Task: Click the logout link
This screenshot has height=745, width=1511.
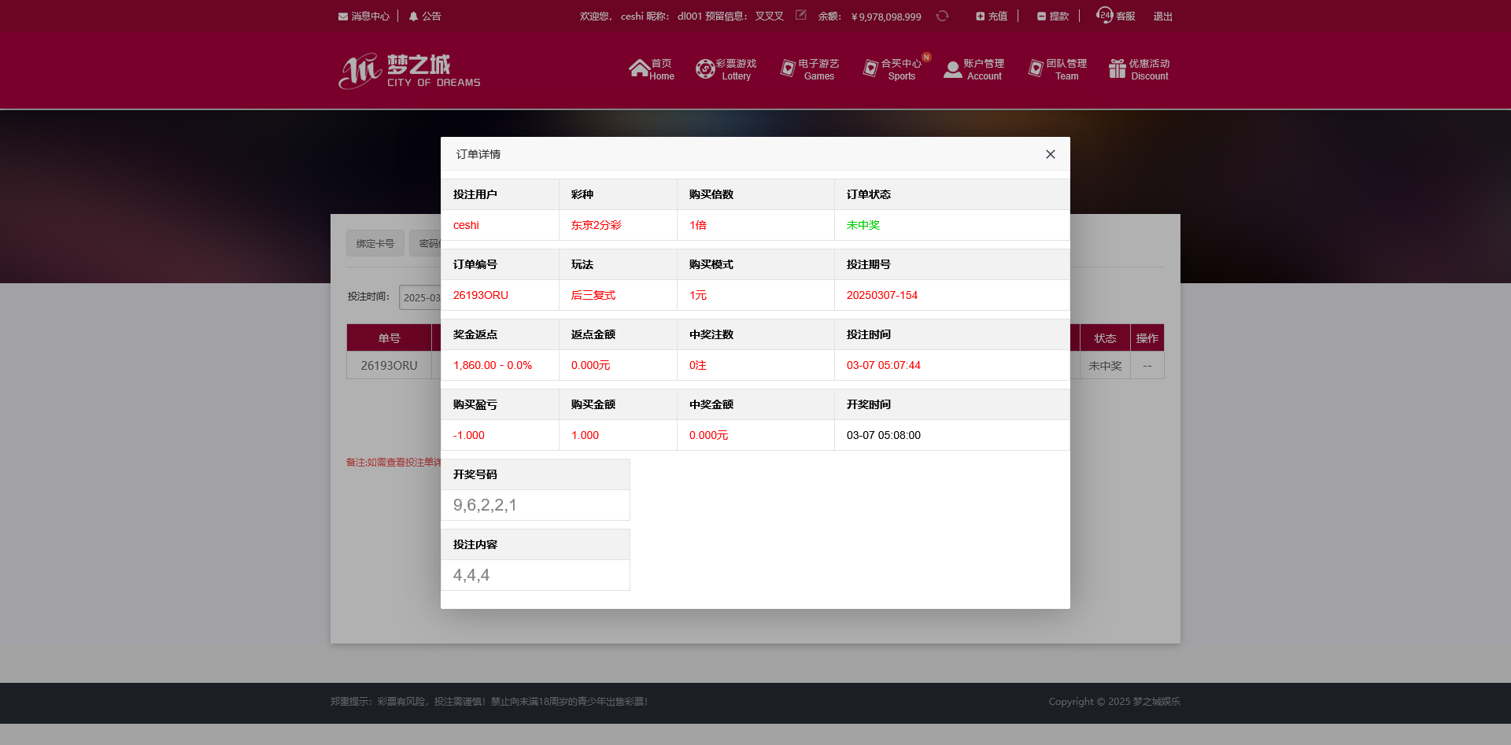Action: [x=1162, y=17]
